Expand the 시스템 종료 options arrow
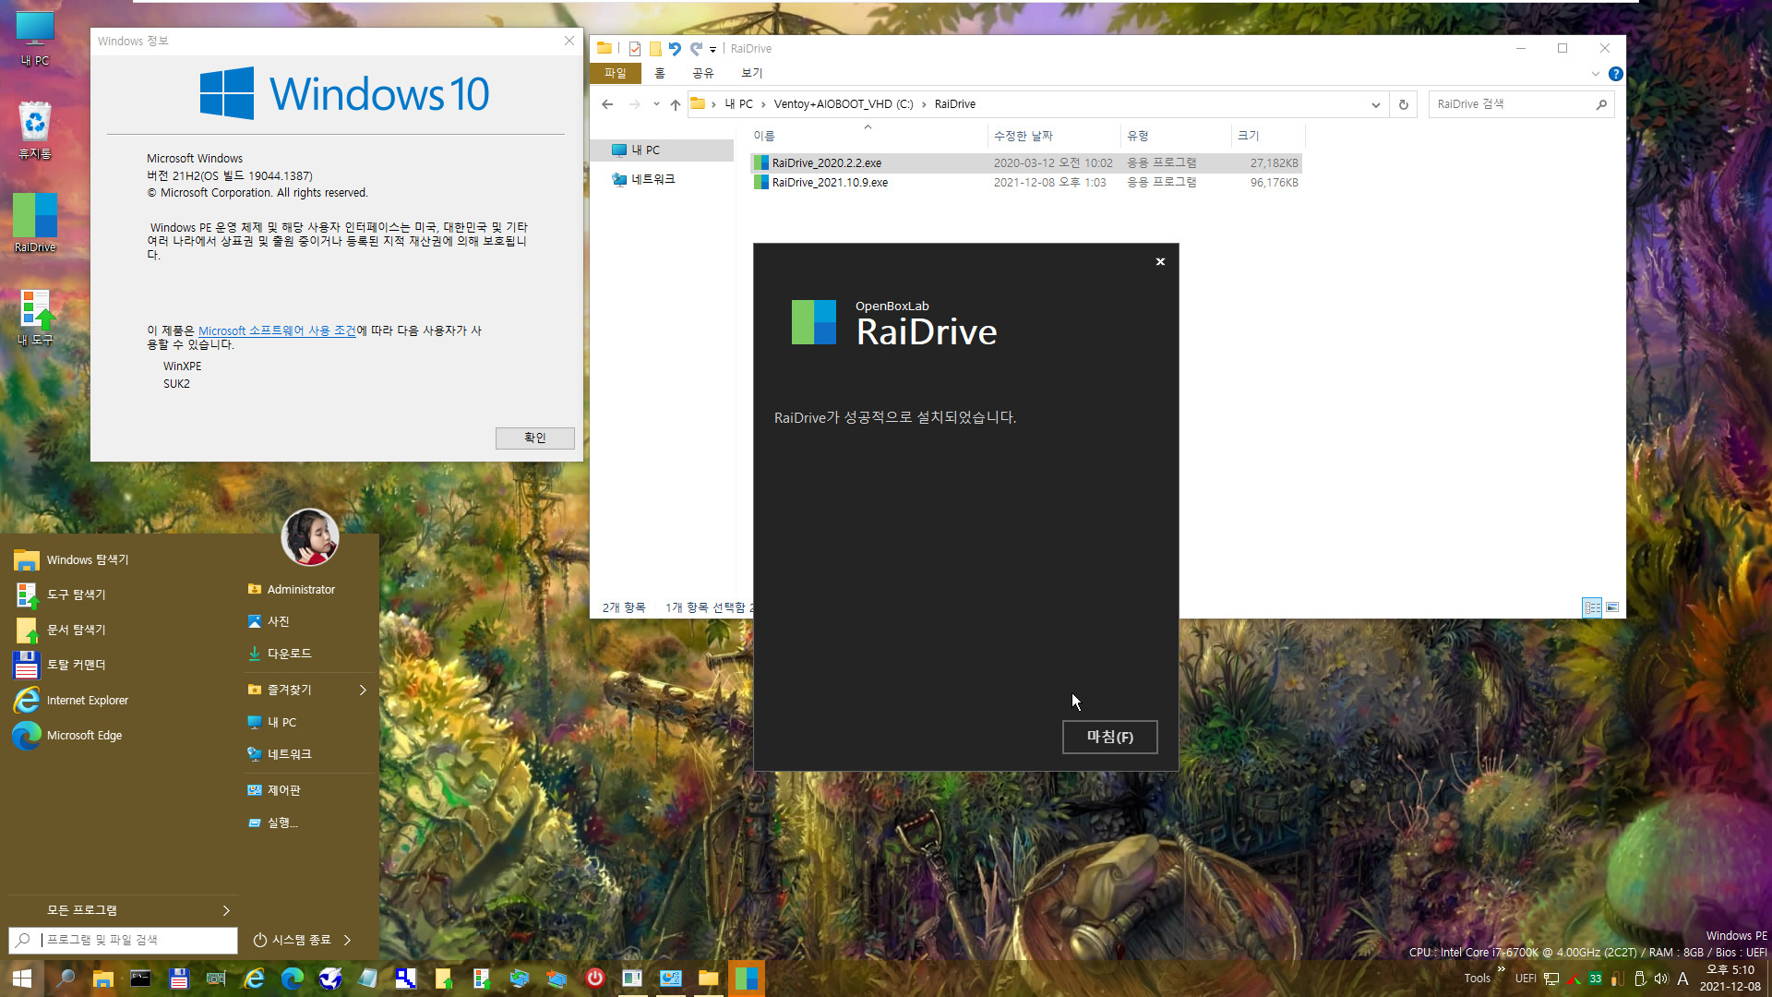This screenshot has height=997, width=1772. pos(348,940)
